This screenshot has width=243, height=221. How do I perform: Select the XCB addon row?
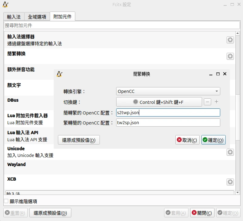(x=120, y=182)
